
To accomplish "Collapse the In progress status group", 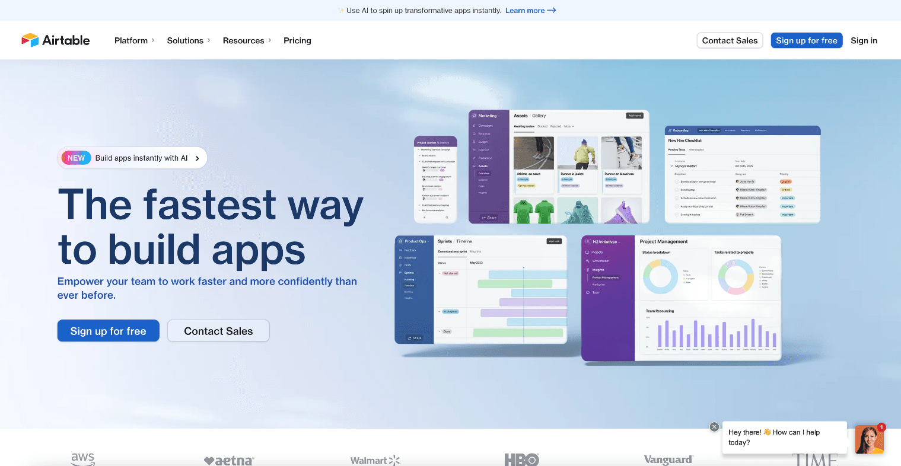I will (440, 311).
